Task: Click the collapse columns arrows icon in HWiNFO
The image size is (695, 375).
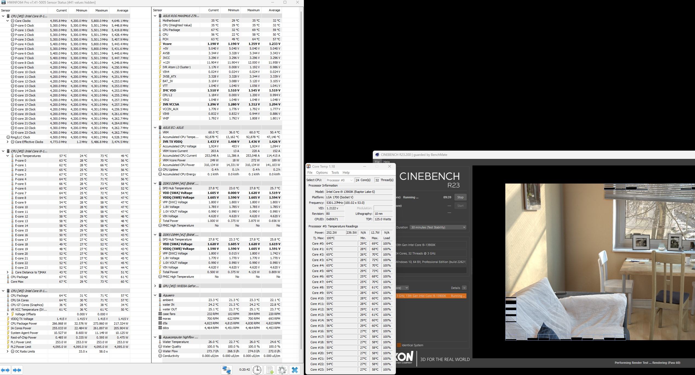Action: pyautogui.click(x=17, y=370)
